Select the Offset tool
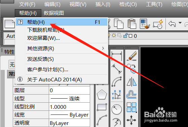 tap(131, 95)
